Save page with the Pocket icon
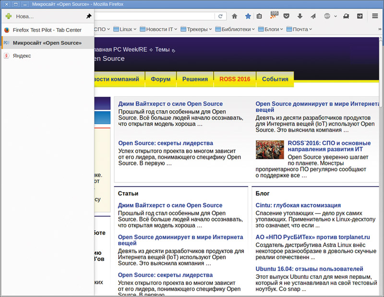 tap(286, 16)
